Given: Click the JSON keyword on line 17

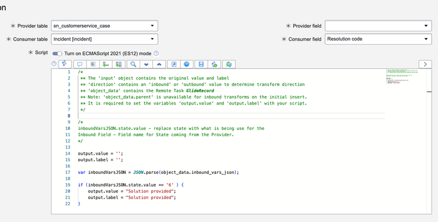Looking at the screenshot, I should 138,172.
